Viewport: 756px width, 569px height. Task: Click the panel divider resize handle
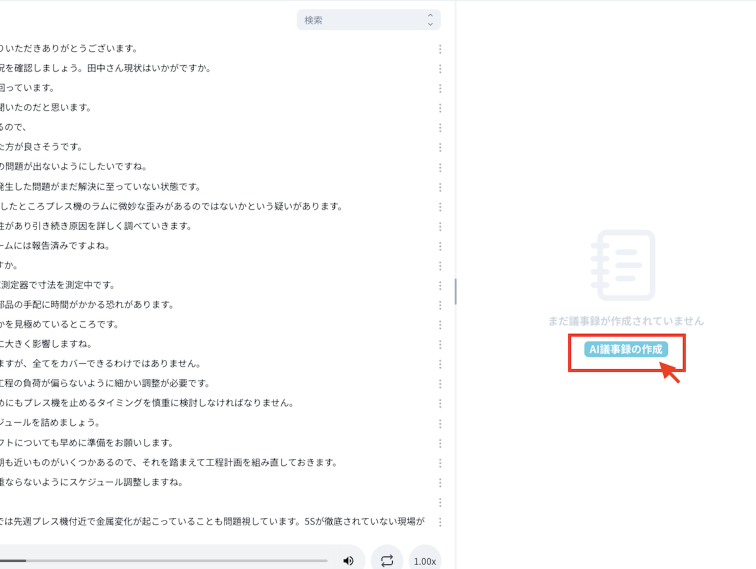[x=455, y=291]
